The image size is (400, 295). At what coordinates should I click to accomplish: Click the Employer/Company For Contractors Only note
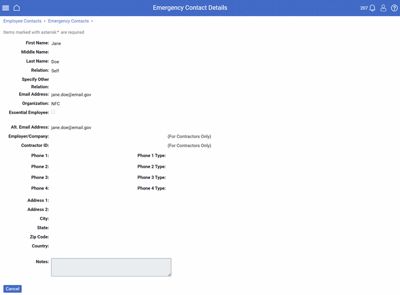[x=189, y=136]
